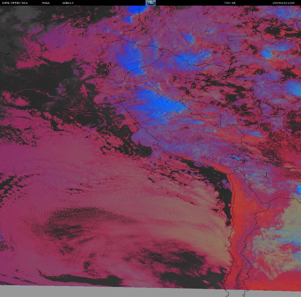Select the 200901021200 timestamp text
This screenshot has height=297, width=301.
pyautogui.click(x=284, y=3)
